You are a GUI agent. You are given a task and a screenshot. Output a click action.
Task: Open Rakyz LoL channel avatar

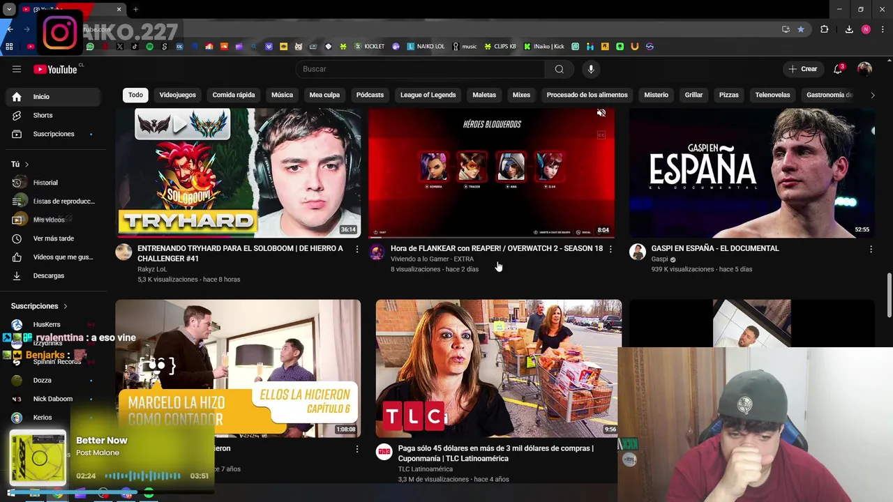(x=123, y=252)
